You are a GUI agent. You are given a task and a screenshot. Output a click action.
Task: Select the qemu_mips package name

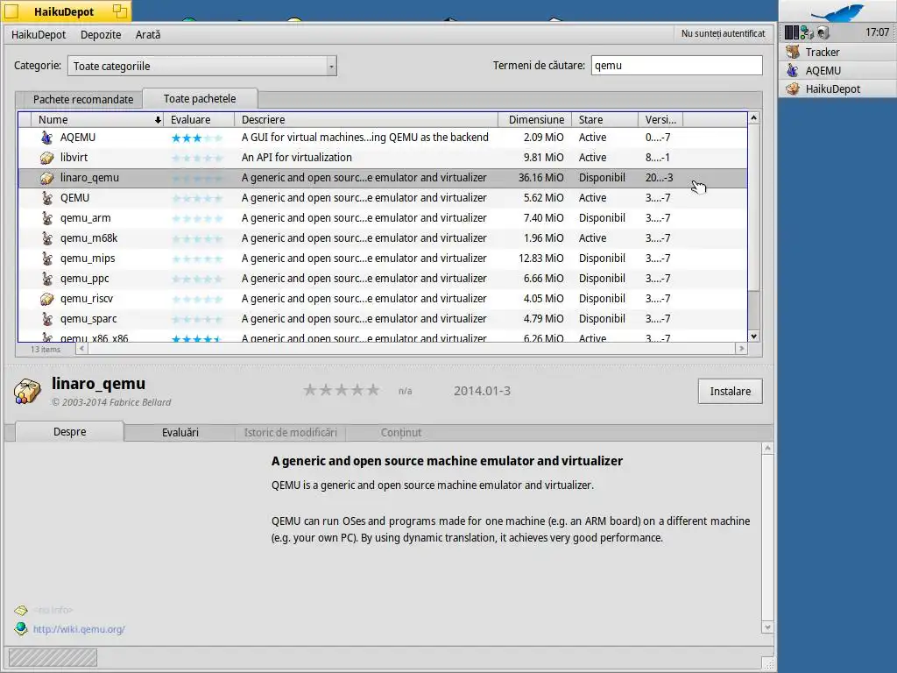pos(88,259)
